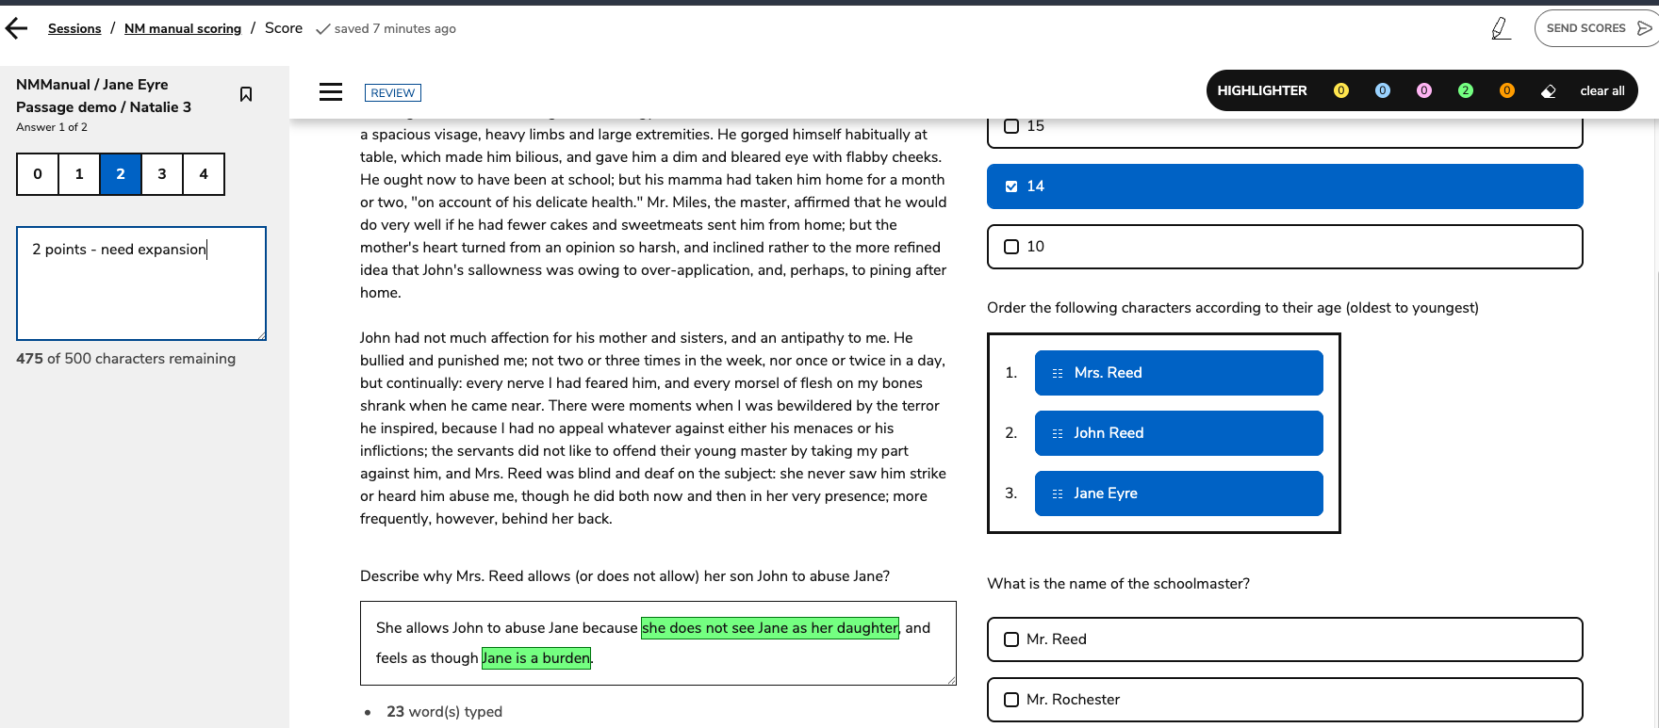Click the drag handle on Jane Eyre
The height and width of the screenshot is (728, 1659).
[x=1058, y=493]
